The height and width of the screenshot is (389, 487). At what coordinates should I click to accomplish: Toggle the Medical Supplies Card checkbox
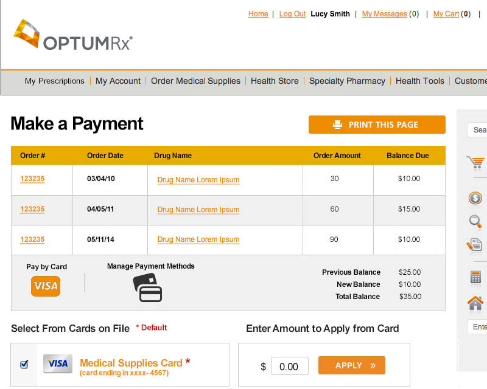pos(24,364)
